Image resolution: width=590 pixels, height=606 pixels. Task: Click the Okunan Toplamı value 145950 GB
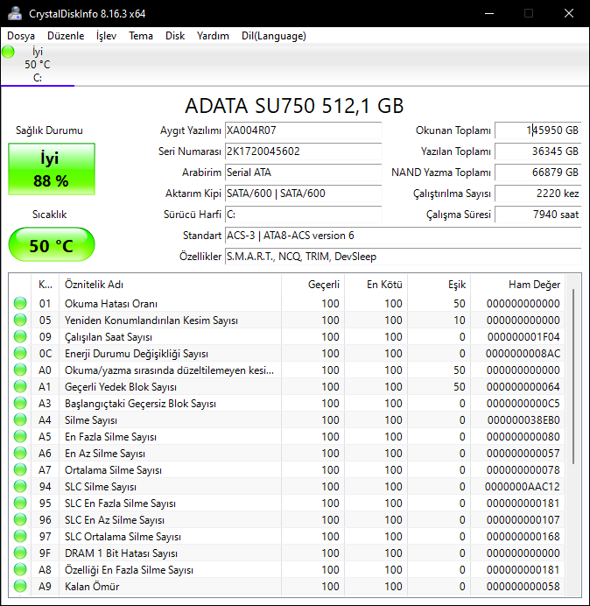coord(537,130)
